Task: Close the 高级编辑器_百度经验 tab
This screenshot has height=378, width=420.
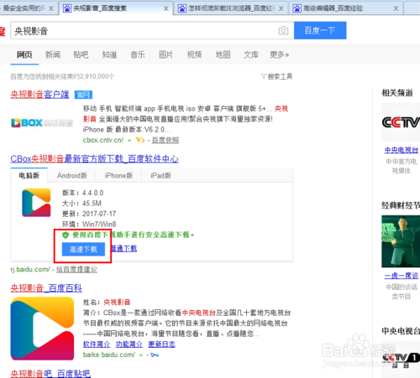Action: point(396,8)
